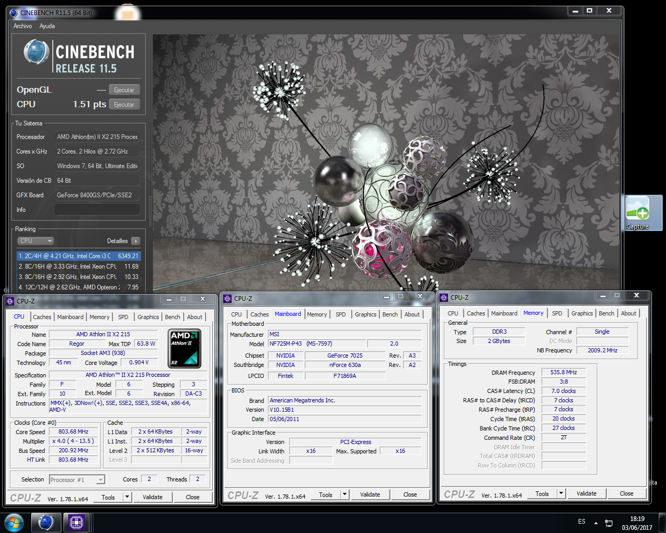666x533 pixels.
Task: Click Tools button in left CPU-Z window
Action: (108, 497)
